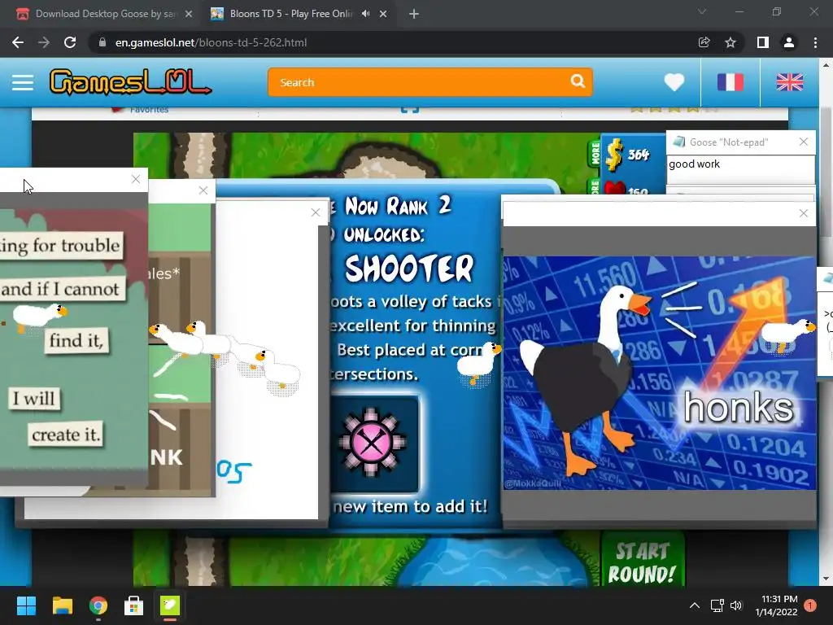Click the game money dollar icon
833x625 pixels.
tap(614, 155)
